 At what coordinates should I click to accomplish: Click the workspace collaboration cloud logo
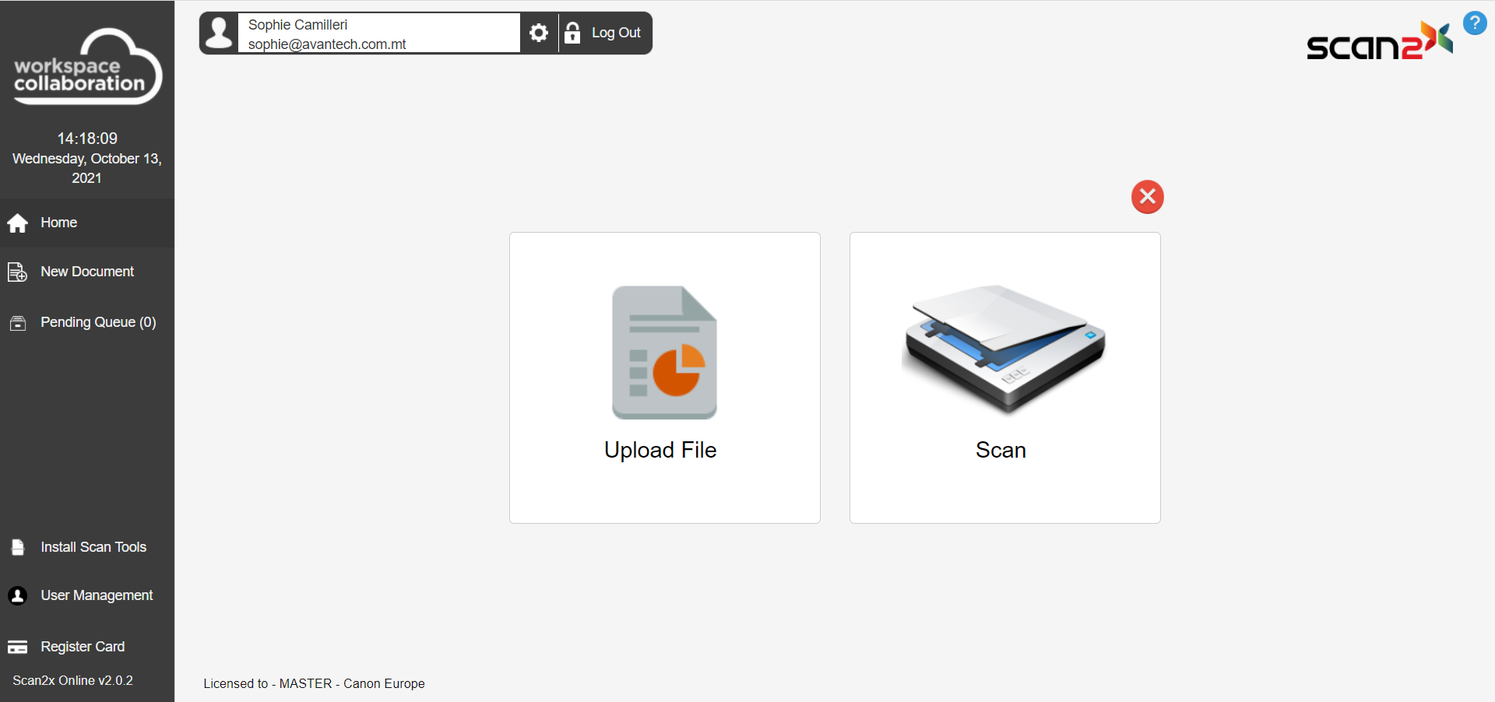(86, 68)
